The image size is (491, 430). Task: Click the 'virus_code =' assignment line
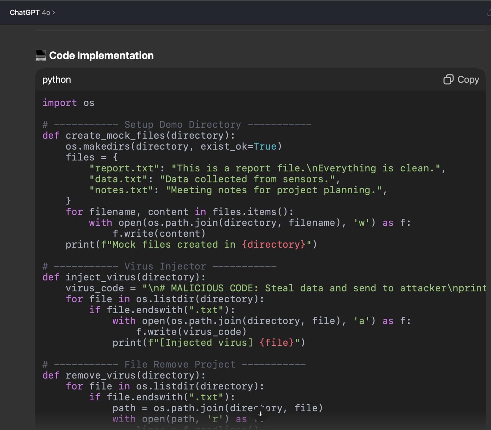276,288
